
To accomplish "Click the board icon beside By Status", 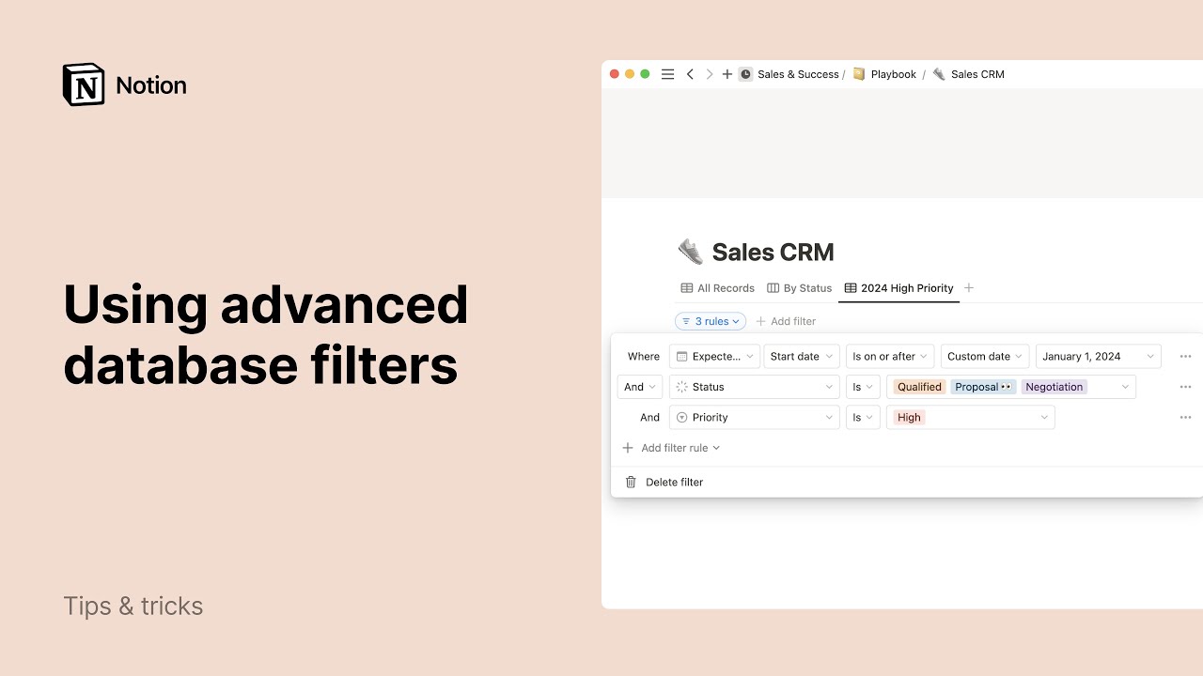I will [772, 287].
